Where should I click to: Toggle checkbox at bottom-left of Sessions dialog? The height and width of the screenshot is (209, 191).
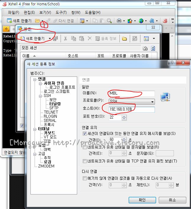pos(22,126)
